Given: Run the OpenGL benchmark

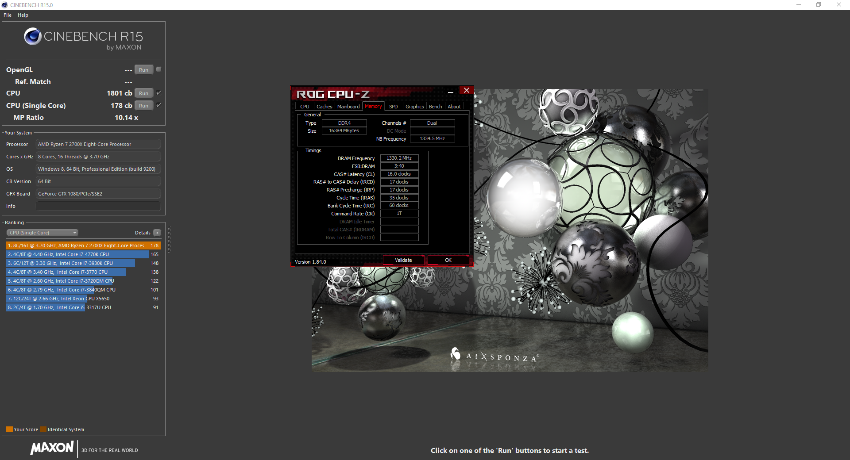Looking at the screenshot, I should coord(144,70).
